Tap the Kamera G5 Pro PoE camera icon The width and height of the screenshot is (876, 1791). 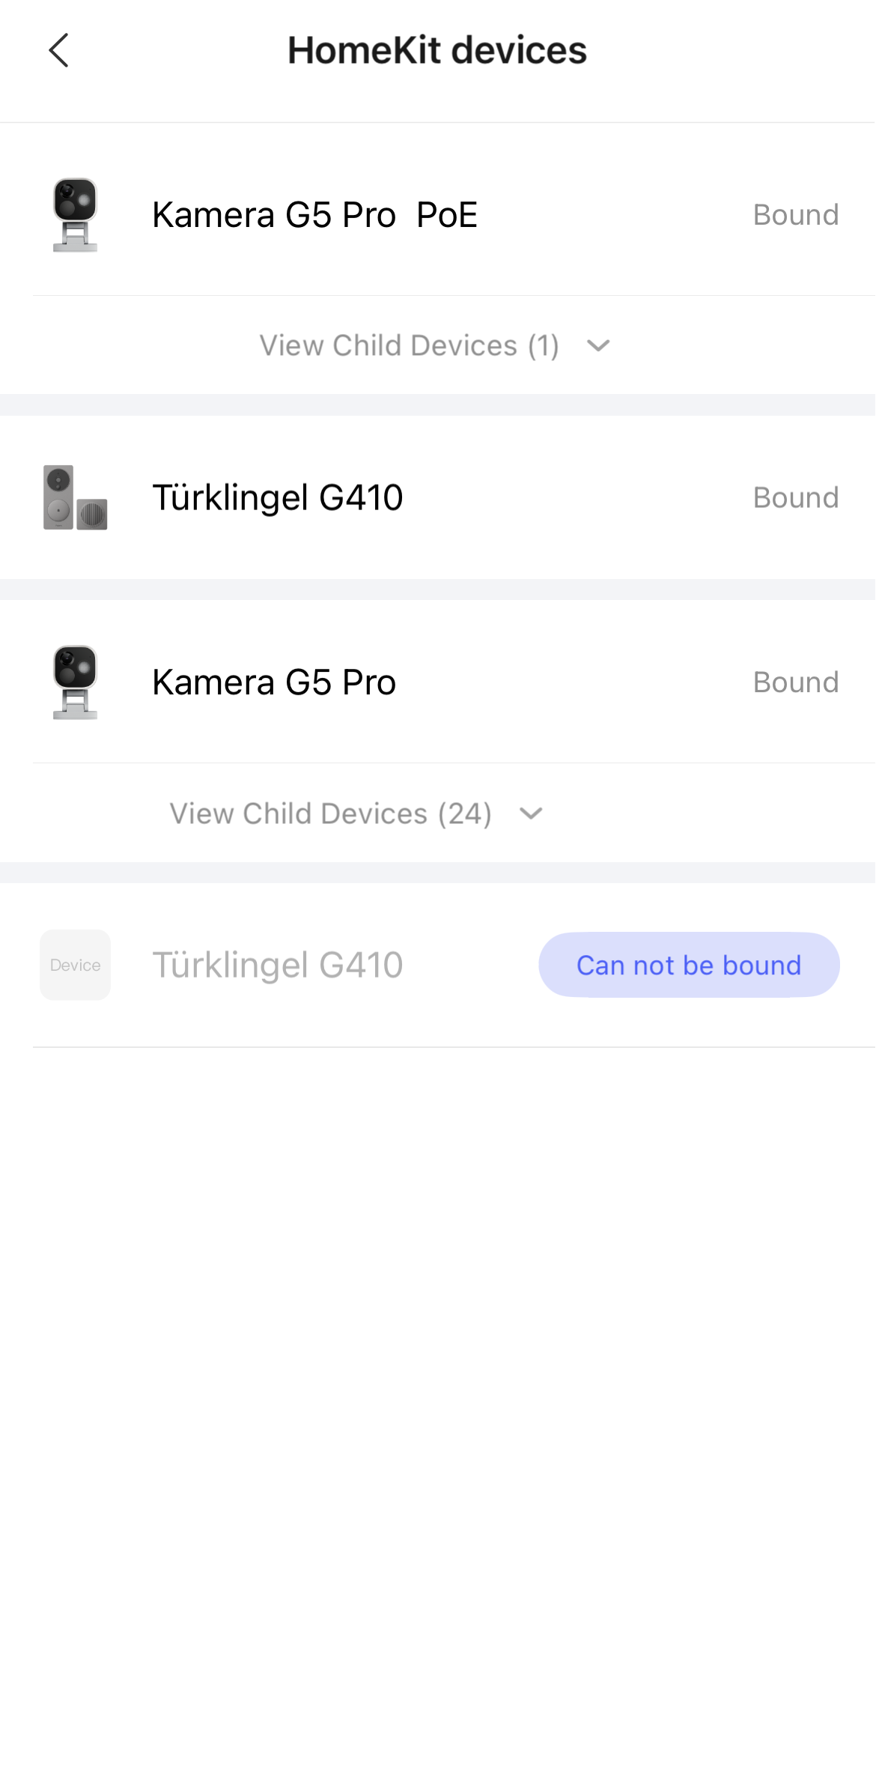tap(75, 215)
